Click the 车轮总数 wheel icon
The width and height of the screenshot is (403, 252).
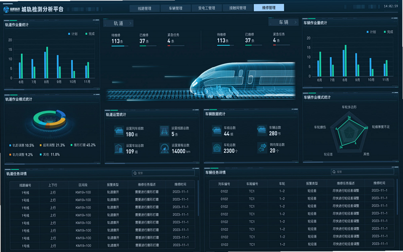click(x=217, y=148)
